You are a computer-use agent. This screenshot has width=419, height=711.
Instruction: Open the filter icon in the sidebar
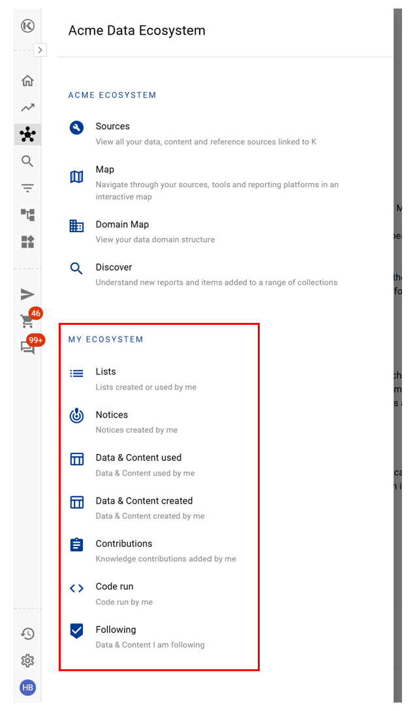(27, 189)
